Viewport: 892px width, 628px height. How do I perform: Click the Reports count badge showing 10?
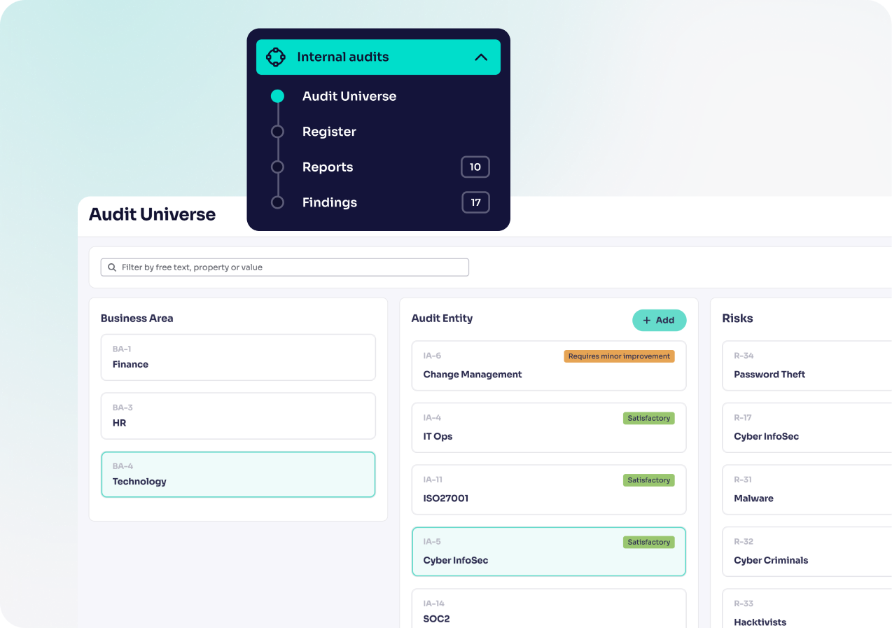tap(475, 167)
